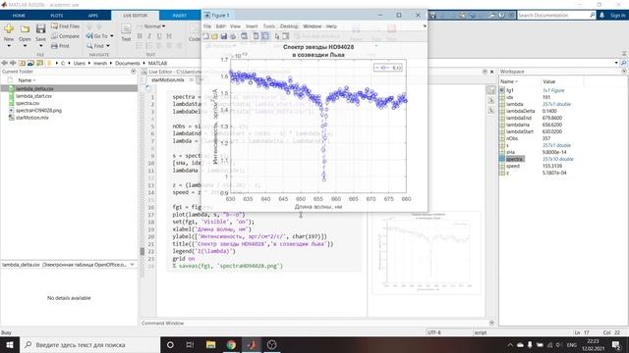The height and width of the screenshot is (353, 629).
Task: Open the current folder path dropdown
Action: click(616, 63)
